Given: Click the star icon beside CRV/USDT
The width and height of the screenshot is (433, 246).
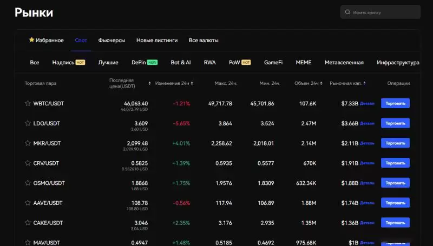Looking at the screenshot, I should coord(28,163).
